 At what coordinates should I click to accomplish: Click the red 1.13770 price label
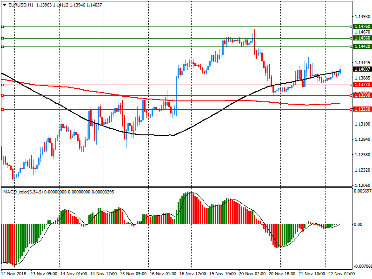tap(362, 85)
